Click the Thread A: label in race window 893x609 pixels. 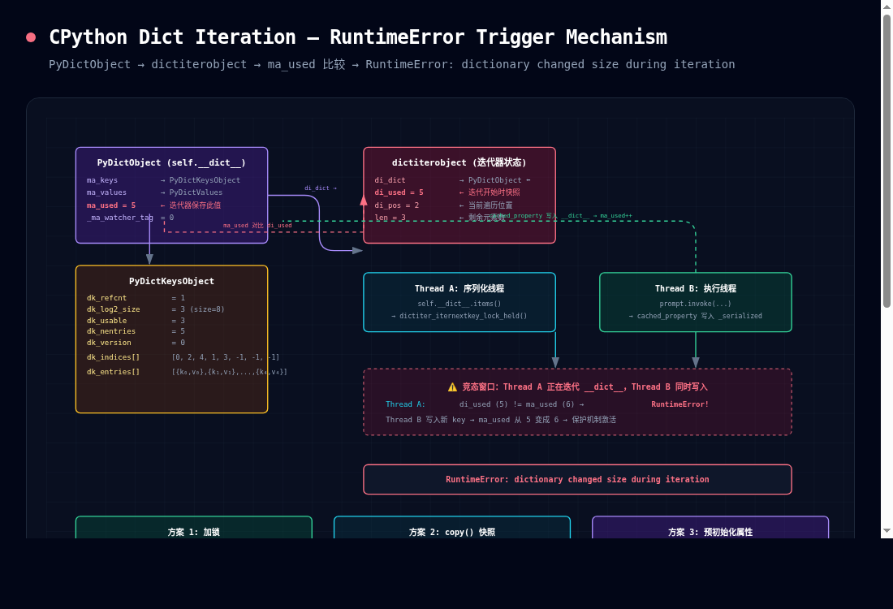pyautogui.click(x=405, y=404)
